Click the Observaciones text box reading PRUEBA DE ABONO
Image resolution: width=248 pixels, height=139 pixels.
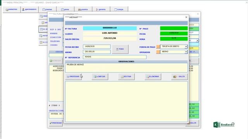tap(126, 68)
